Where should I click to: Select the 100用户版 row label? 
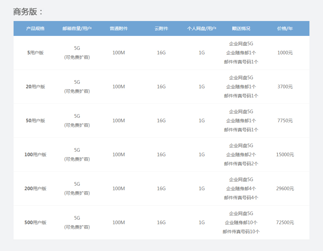[x=36, y=155]
